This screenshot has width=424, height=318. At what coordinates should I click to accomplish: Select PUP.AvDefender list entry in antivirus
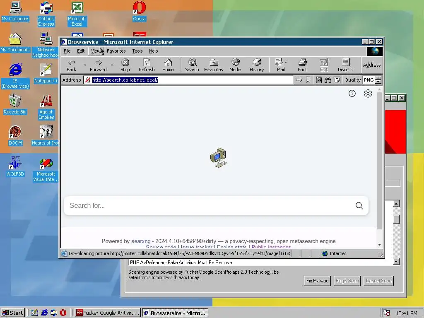click(181, 262)
